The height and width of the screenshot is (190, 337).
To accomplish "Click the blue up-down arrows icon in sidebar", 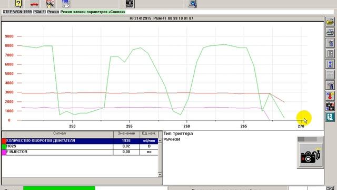I will (x=330, y=64).
